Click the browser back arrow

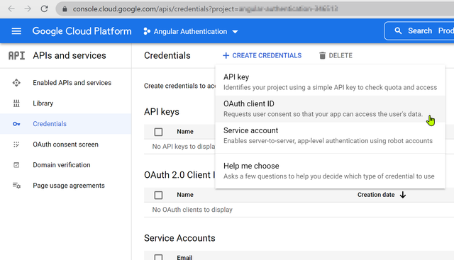11,9
